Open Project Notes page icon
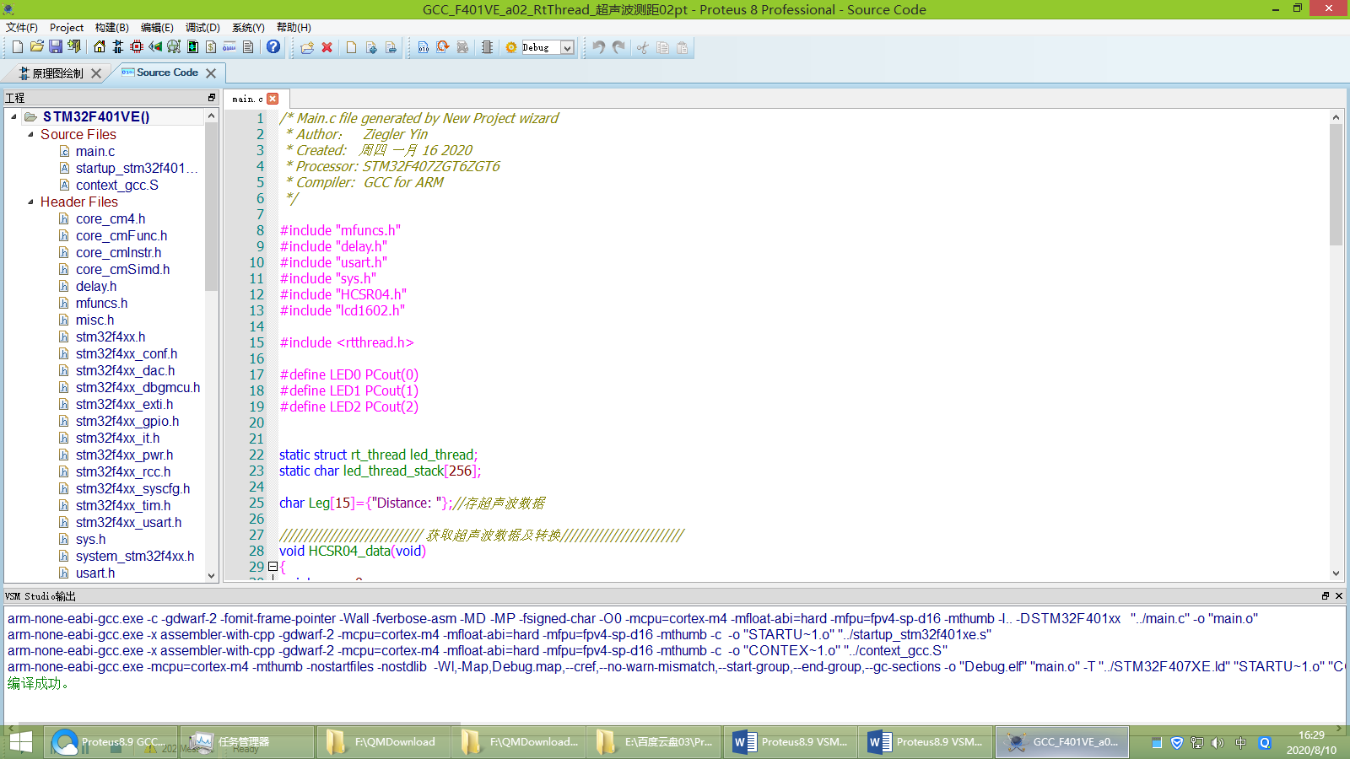The image size is (1350, 759). click(x=248, y=47)
